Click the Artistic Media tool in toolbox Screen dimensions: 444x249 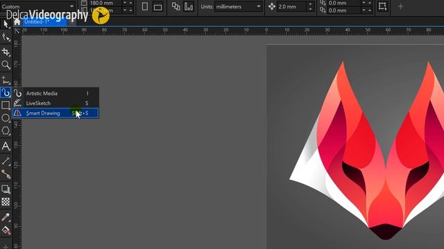pos(6,92)
